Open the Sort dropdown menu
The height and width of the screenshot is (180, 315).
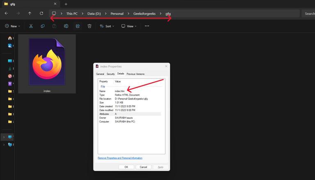pos(107,26)
